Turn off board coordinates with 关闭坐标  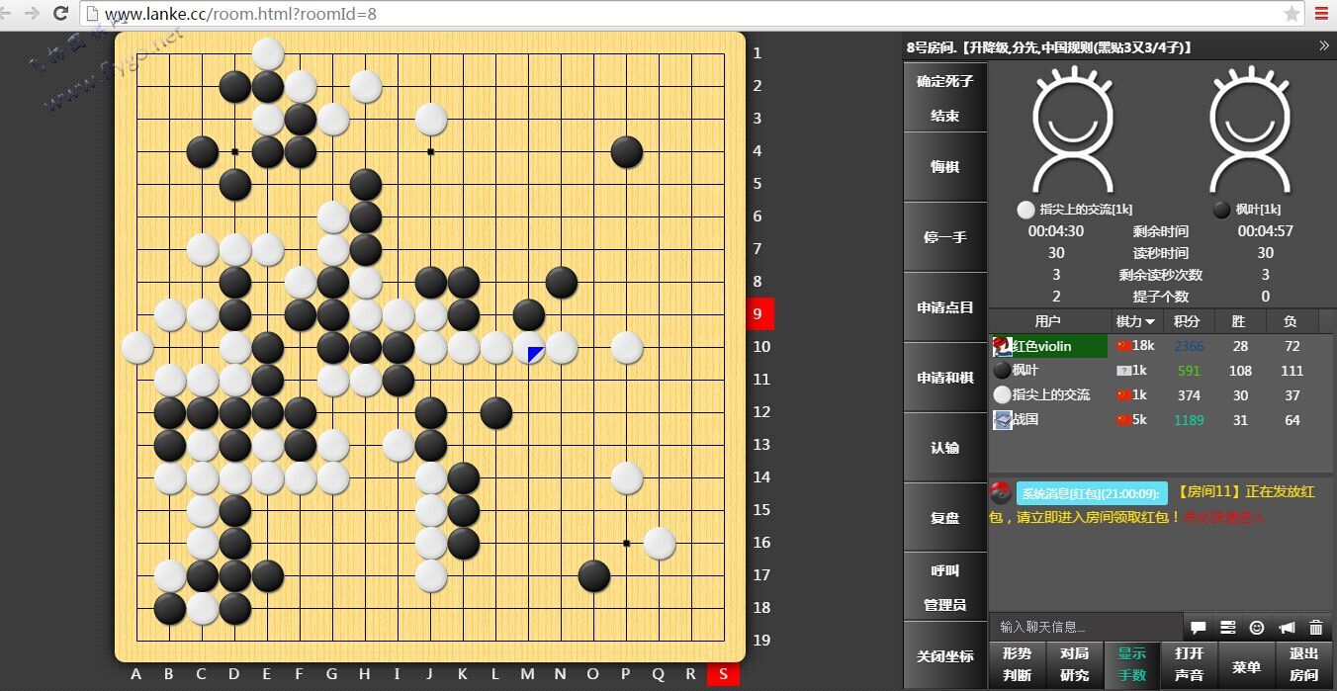point(944,656)
